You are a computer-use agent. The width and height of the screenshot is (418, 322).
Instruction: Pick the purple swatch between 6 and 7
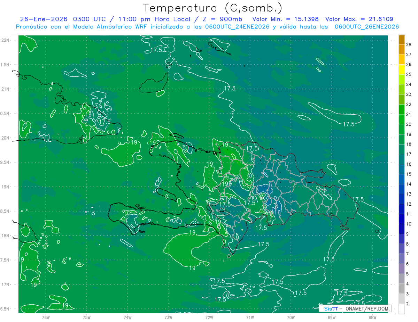[402, 259]
